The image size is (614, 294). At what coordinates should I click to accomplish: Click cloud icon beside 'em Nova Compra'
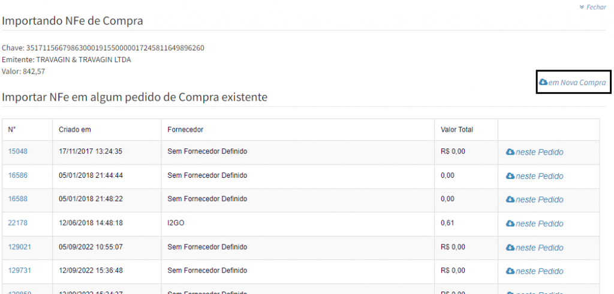tap(543, 82)
